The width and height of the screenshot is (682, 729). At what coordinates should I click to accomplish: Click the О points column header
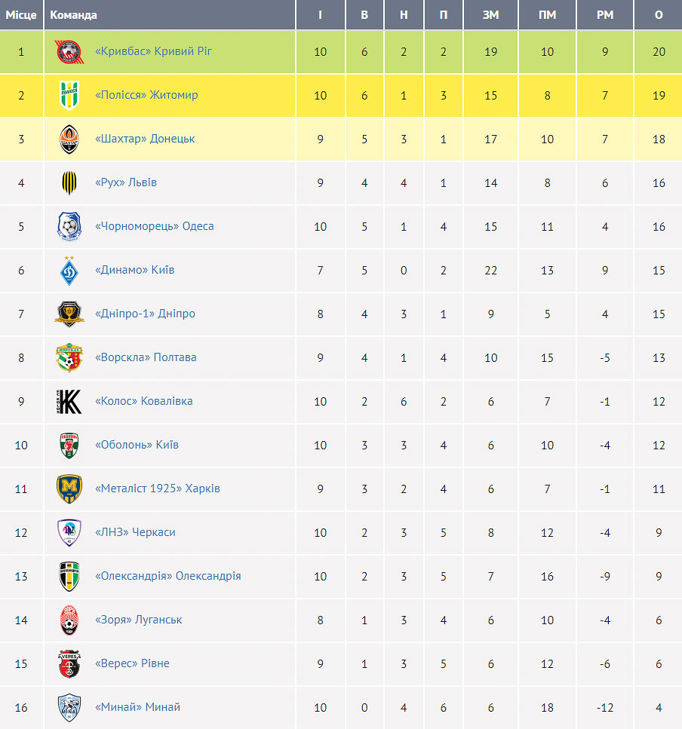[659, 15]
